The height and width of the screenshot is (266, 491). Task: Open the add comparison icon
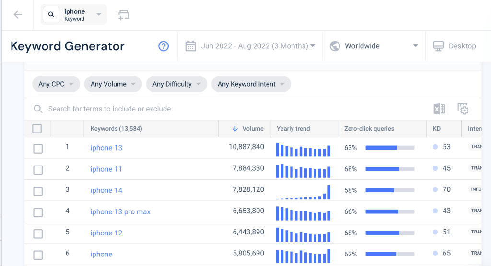[124, 15]
